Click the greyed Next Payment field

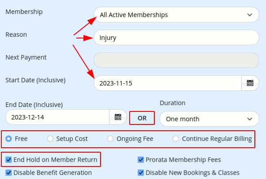176,60
